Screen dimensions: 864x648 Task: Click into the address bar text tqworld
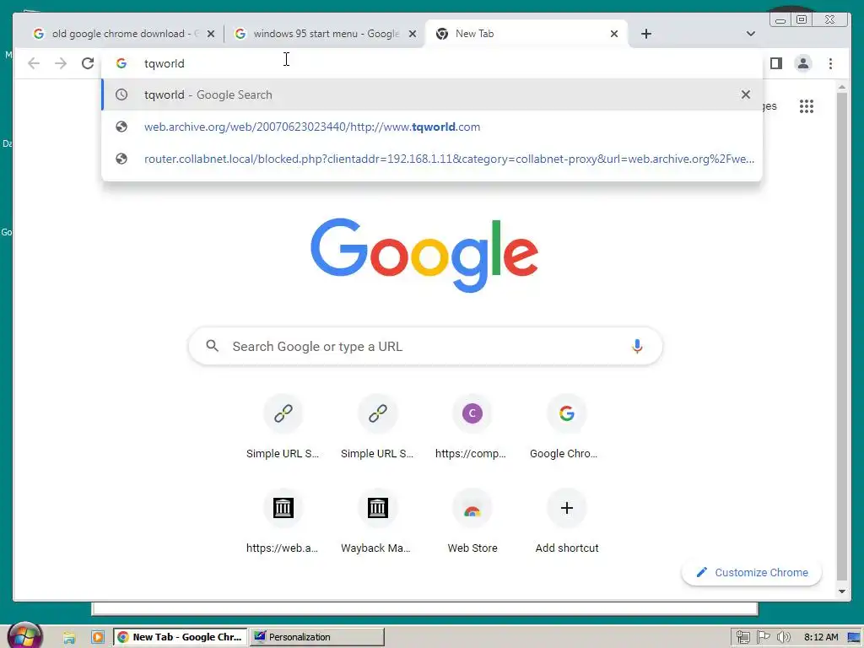165,63
